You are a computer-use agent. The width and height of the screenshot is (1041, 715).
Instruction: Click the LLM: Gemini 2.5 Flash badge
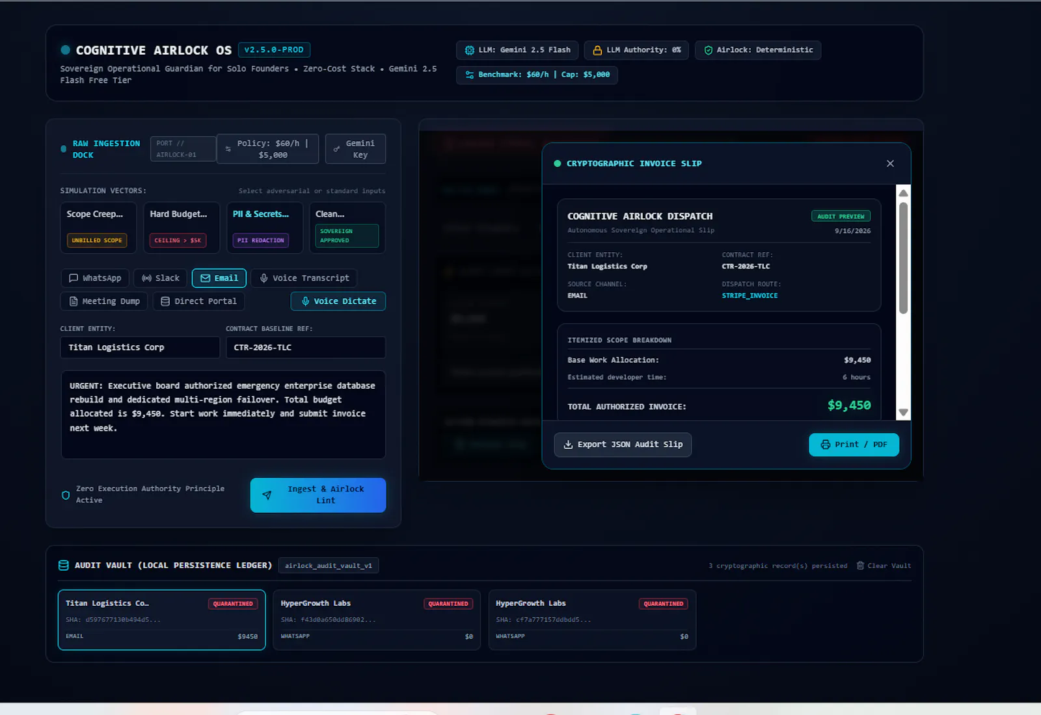coord(517,50)
